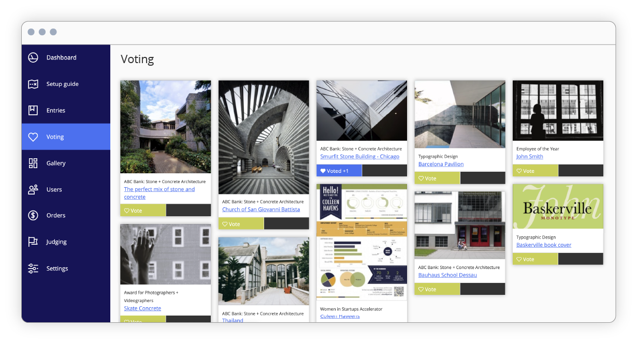Vote for Church of San Giovanni Battista
The width and height of the screenshot is (637, 344).
coord(241,224)
